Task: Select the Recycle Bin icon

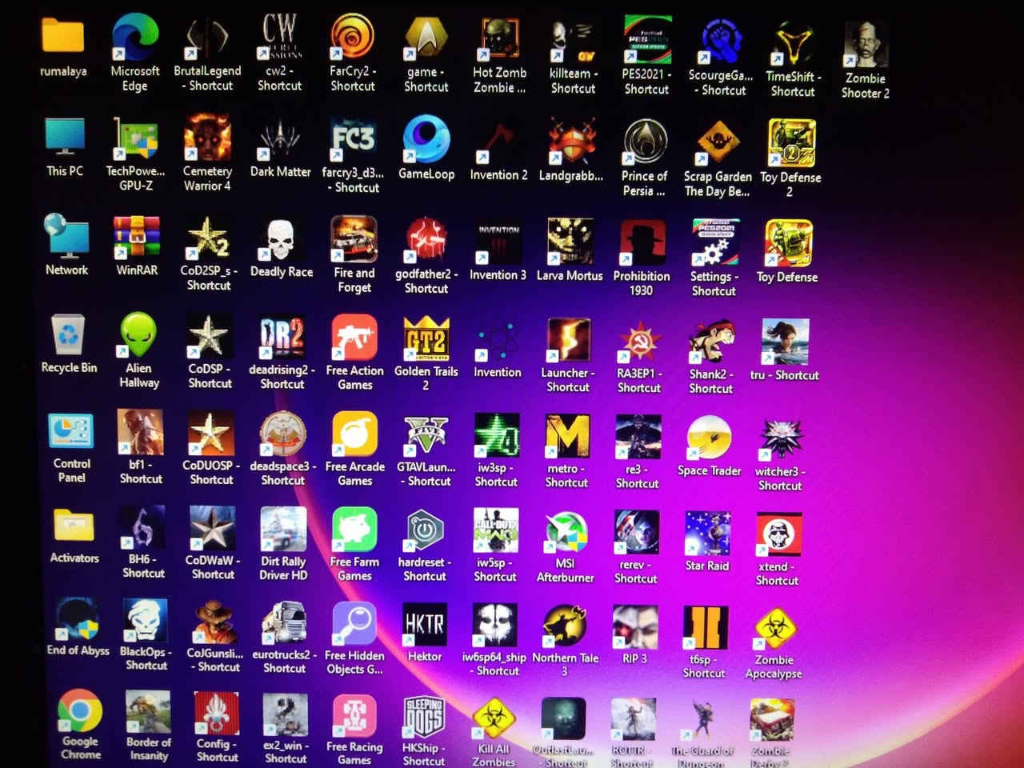Action: pos(69,334)
